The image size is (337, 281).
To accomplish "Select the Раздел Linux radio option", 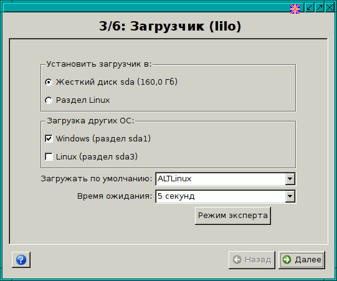I will click(49, 100).
